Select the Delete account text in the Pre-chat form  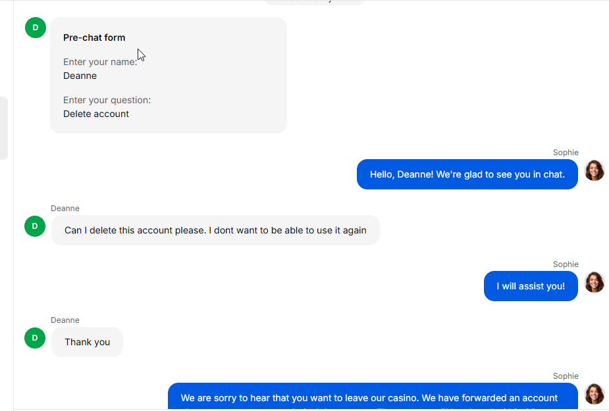96,114
